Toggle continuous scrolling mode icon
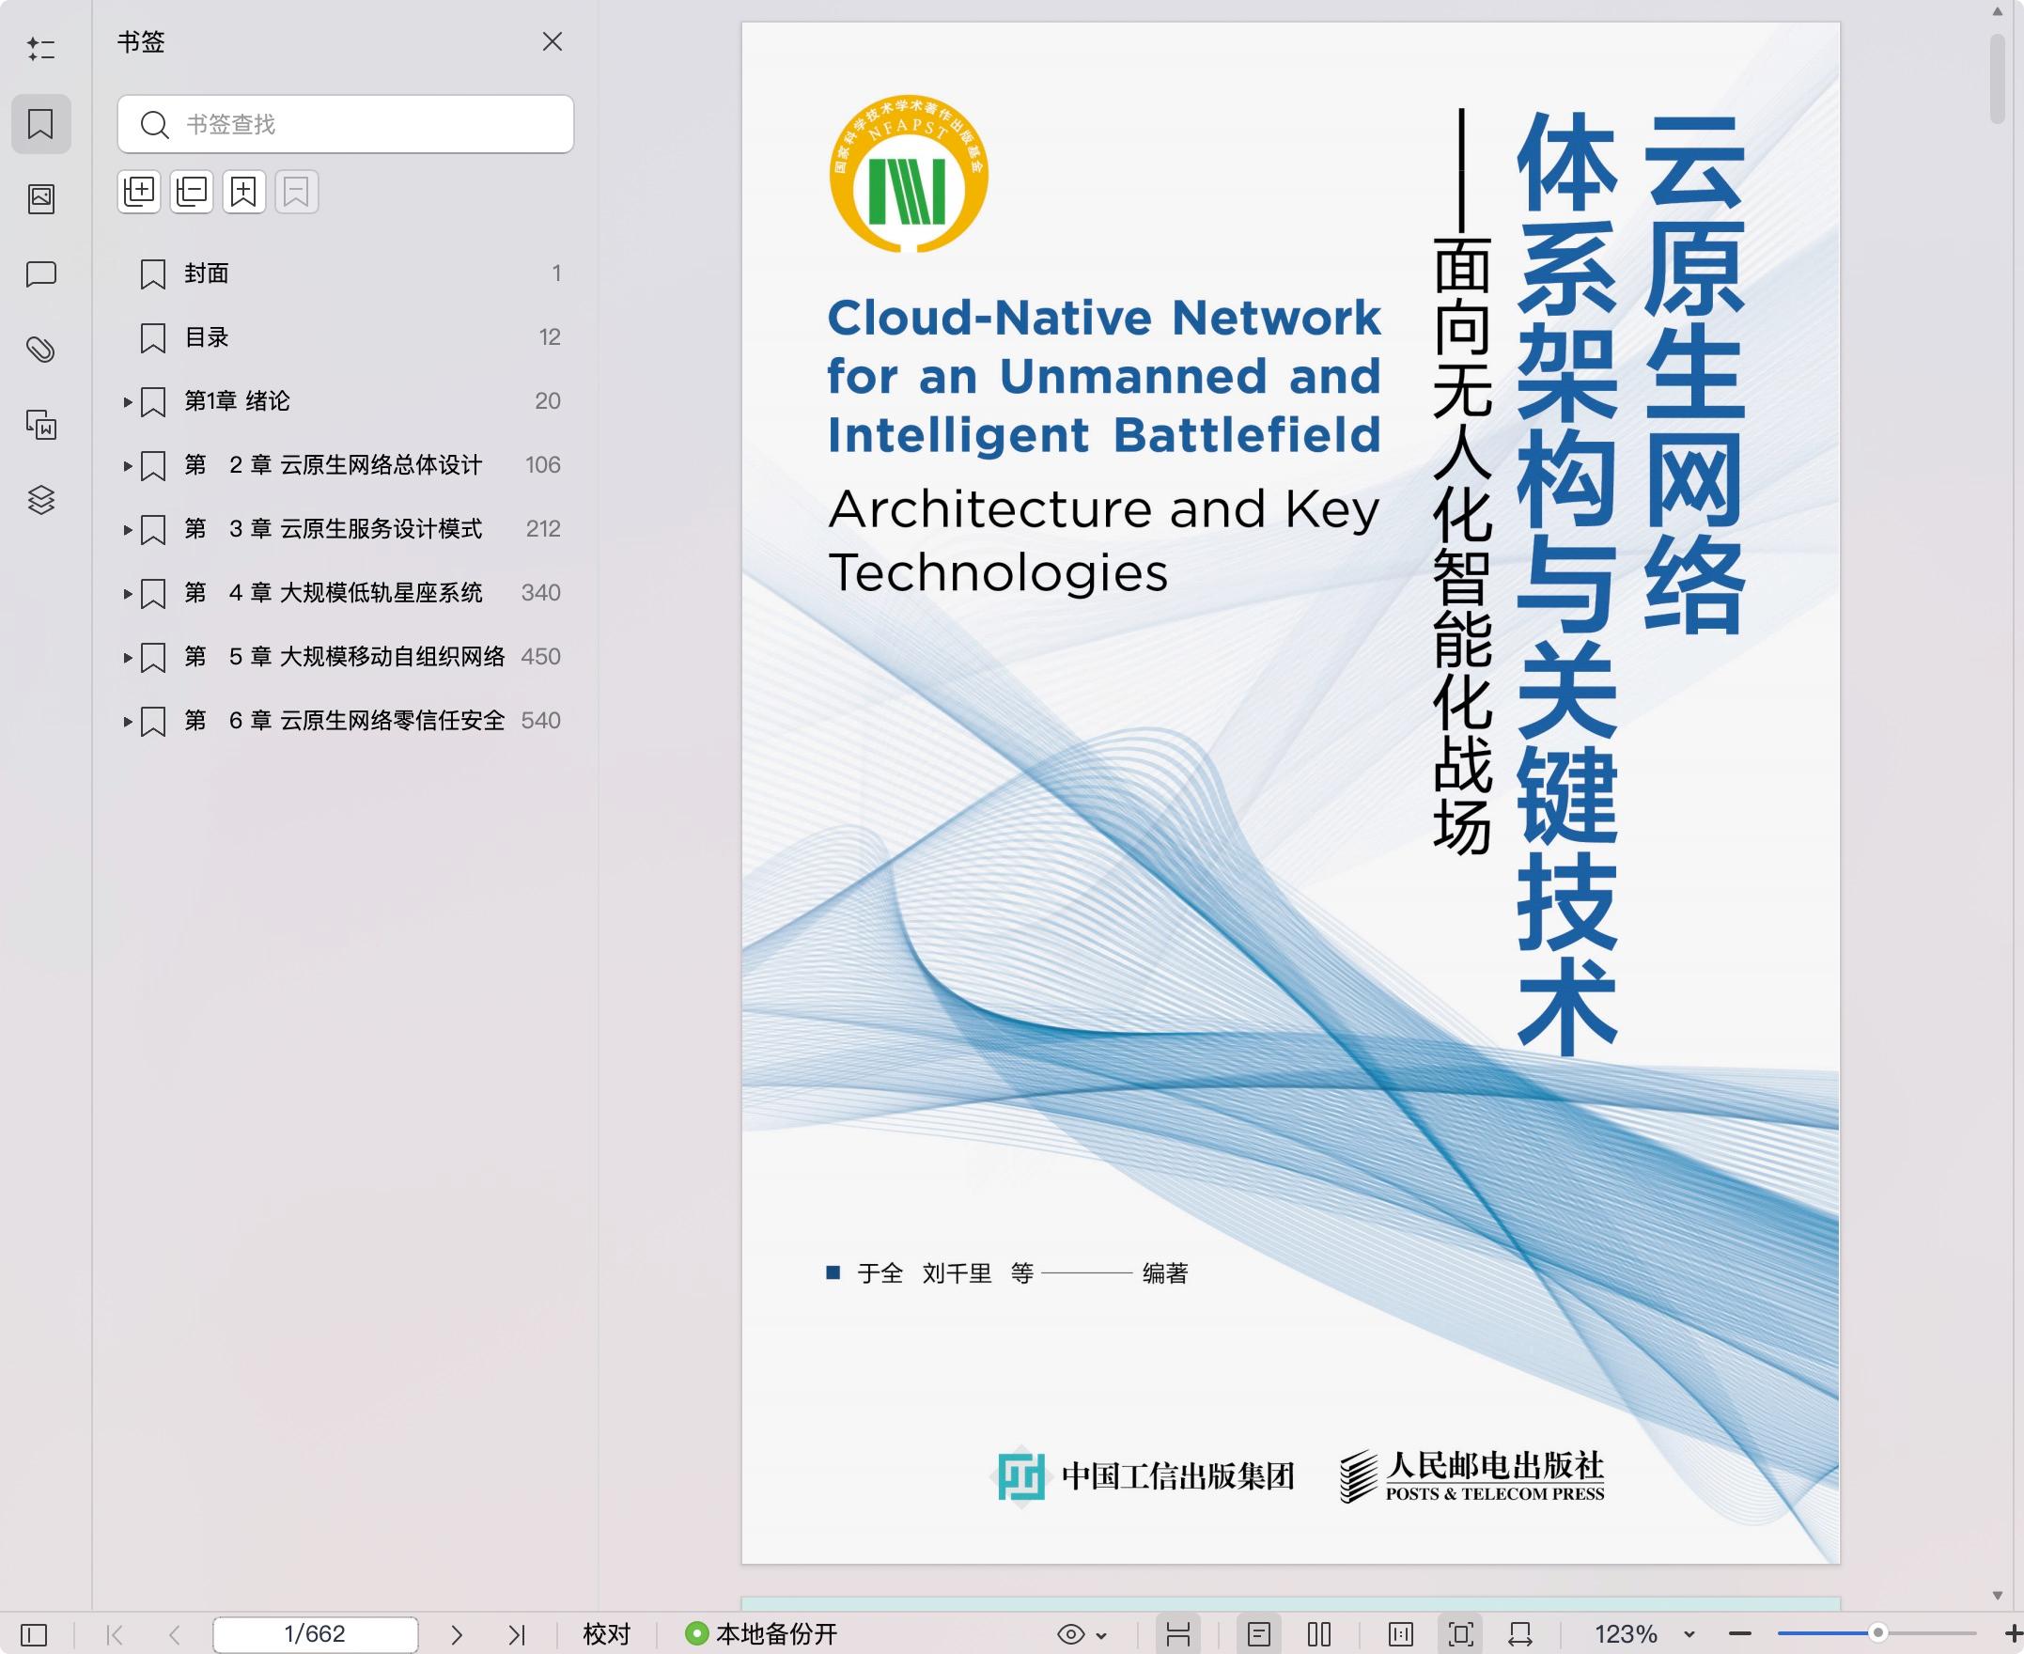This screenshot has width=2024, height=1654. pyautogui.click(x=1178, y=1635)
